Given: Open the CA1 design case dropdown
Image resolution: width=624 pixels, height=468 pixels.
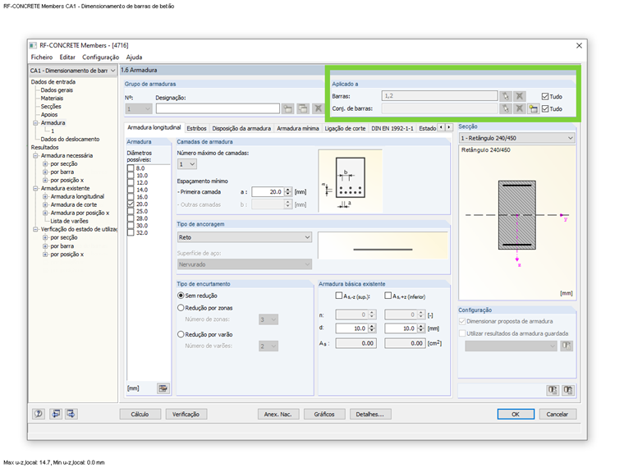Looking at the screenshot, I should [x=73, y=71].
